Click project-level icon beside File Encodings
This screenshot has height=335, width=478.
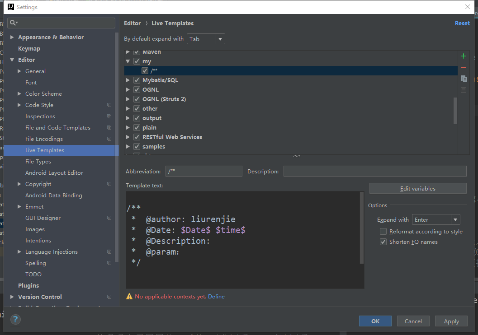click(x=109, y=139)
